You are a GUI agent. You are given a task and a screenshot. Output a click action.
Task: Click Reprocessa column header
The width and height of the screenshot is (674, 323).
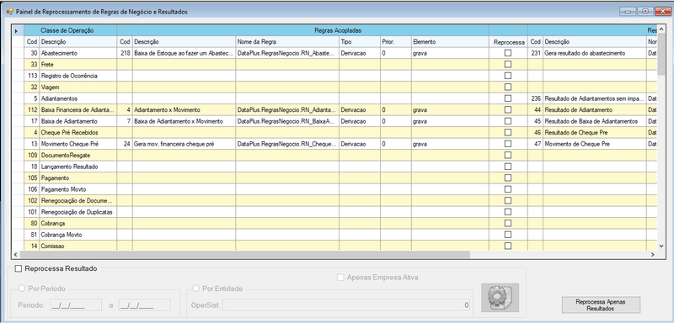coord(509,42)
